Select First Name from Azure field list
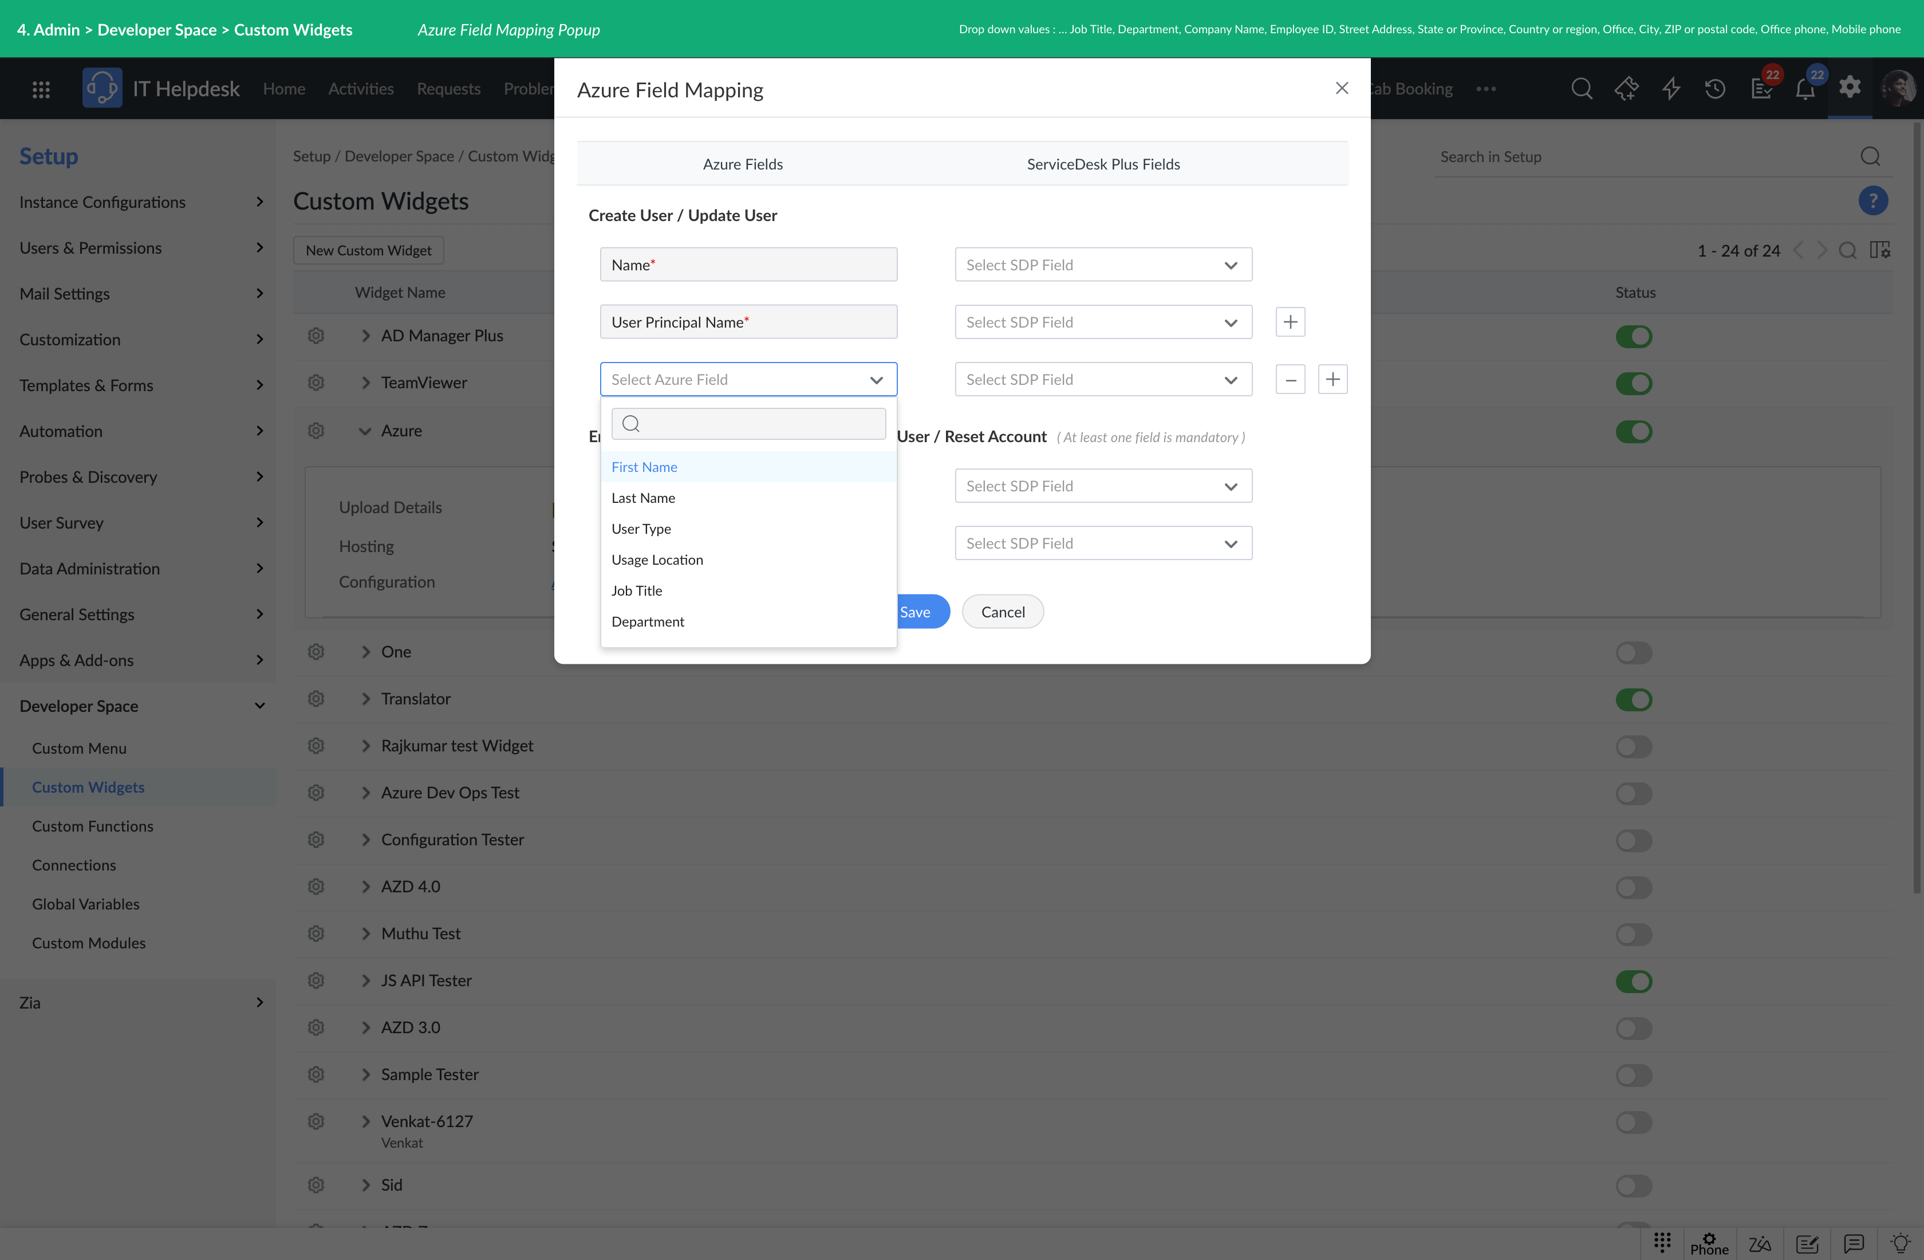 (x=748, y=467)
